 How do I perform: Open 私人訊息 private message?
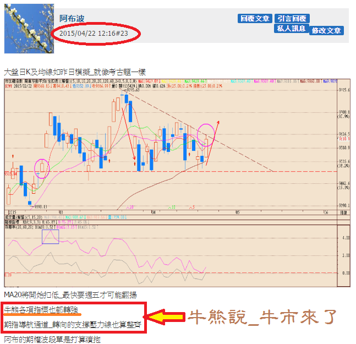point(291,28)
